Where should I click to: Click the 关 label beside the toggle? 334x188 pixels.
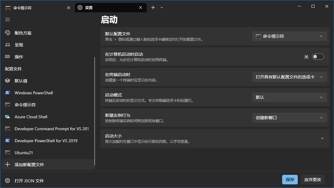point(306,57)
